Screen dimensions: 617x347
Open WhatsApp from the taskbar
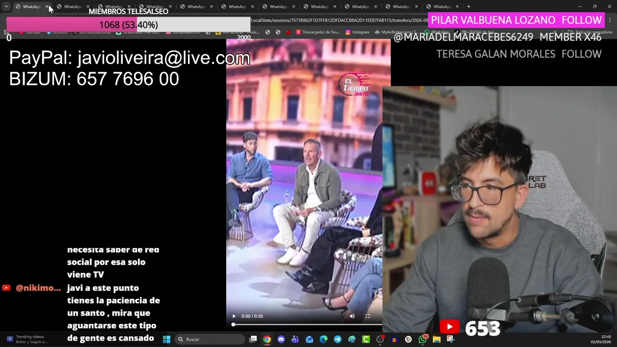click(423, 339)
